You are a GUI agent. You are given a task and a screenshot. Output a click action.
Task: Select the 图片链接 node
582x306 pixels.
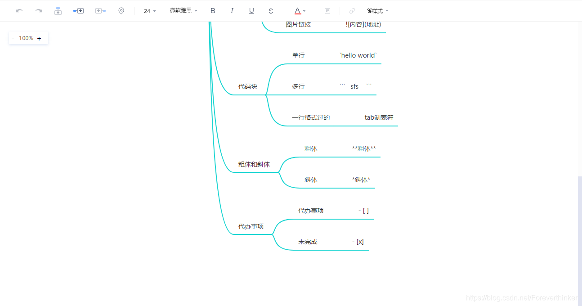click(298, 24)
